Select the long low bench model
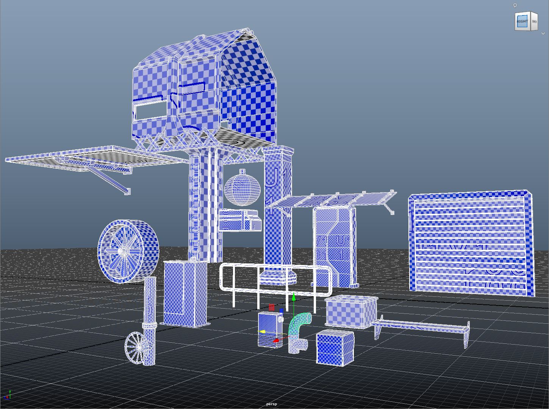This screenshot has height=409, width=549. tap(421, 327)
